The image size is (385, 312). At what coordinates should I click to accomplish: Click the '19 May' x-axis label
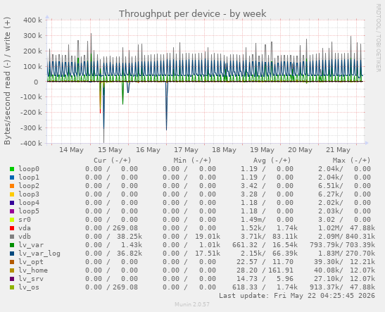(263, 150)
